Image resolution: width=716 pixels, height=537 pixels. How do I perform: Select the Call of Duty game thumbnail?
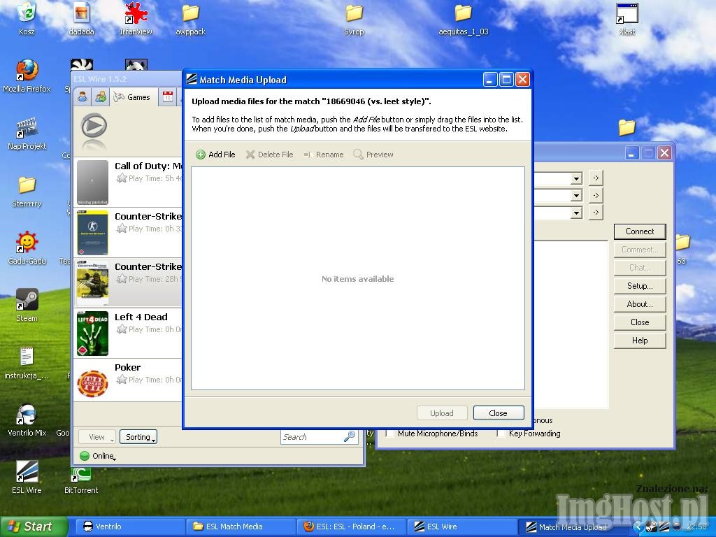(x=93, y=182)
